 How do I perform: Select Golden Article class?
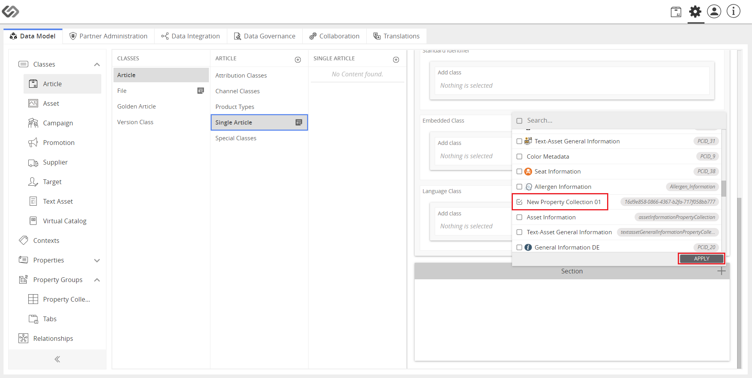click(x=161, y=107)
